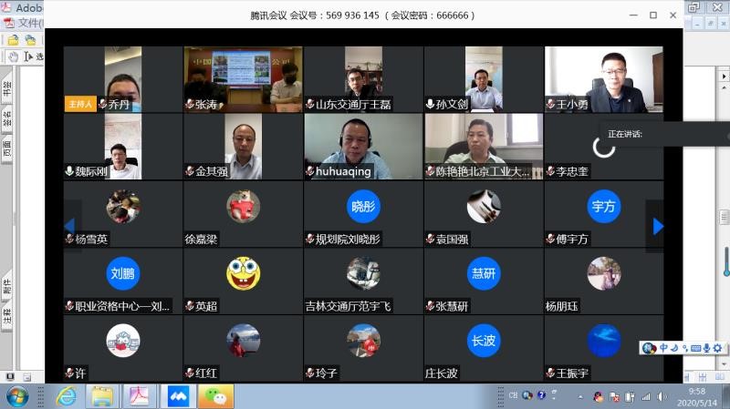Open Tencent Meeting from the taskbar
The height and width of the screenshot is (409, 730).
[176, 396]
